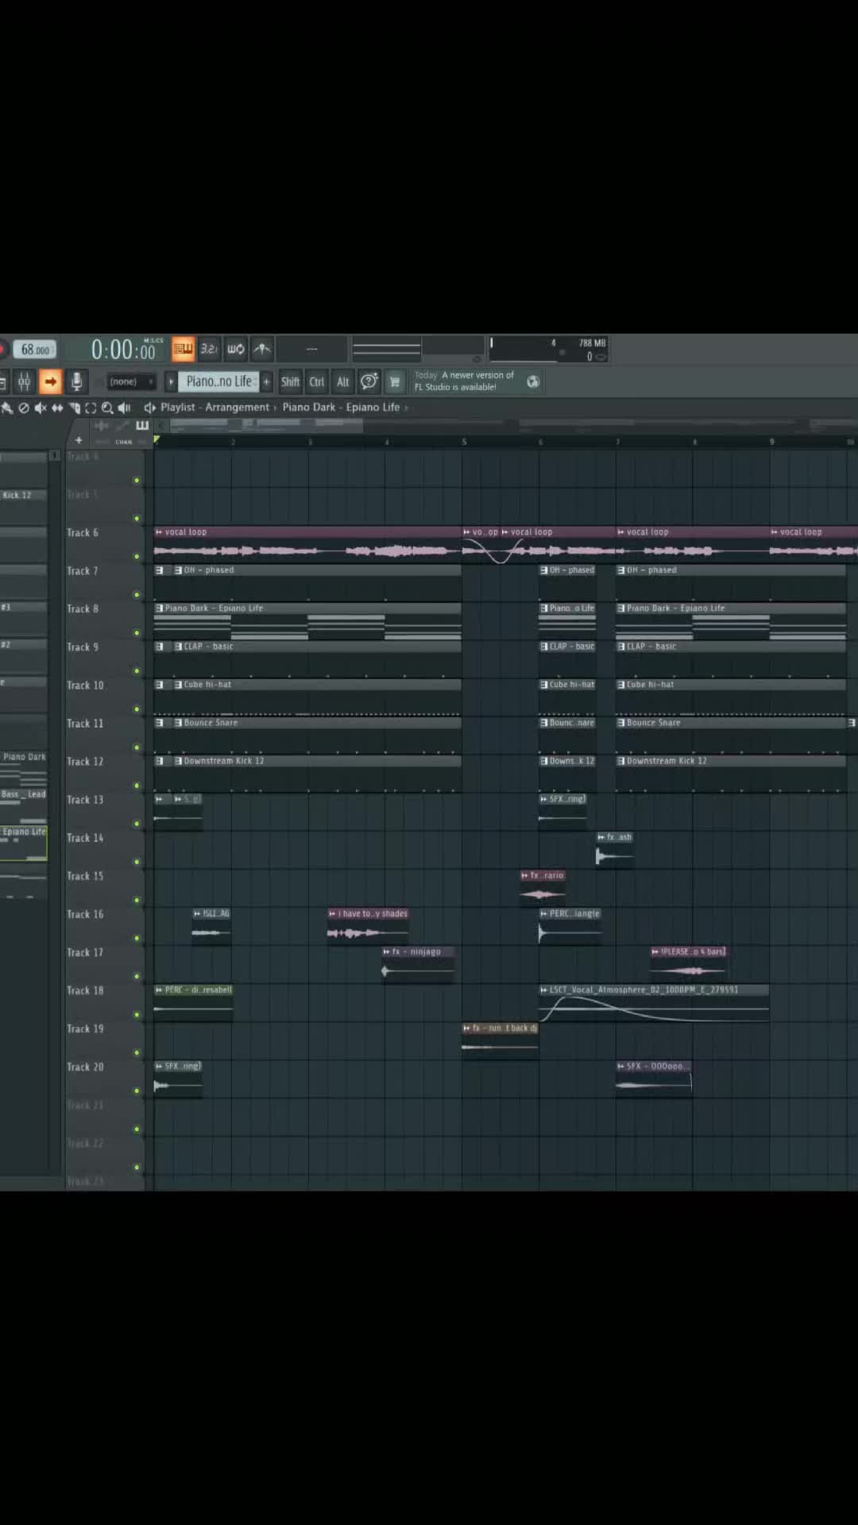Screen dimensions: 858x1525
Task: Select the Epiano Life pattern in the picker
Action: coord(24,843)
